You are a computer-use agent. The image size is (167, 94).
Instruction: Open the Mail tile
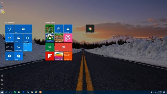(23, 29)
